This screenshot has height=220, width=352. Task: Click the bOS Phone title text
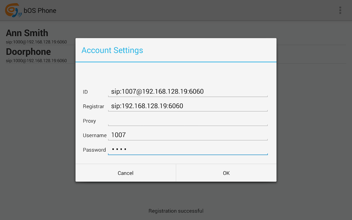(x=40, y=11)
